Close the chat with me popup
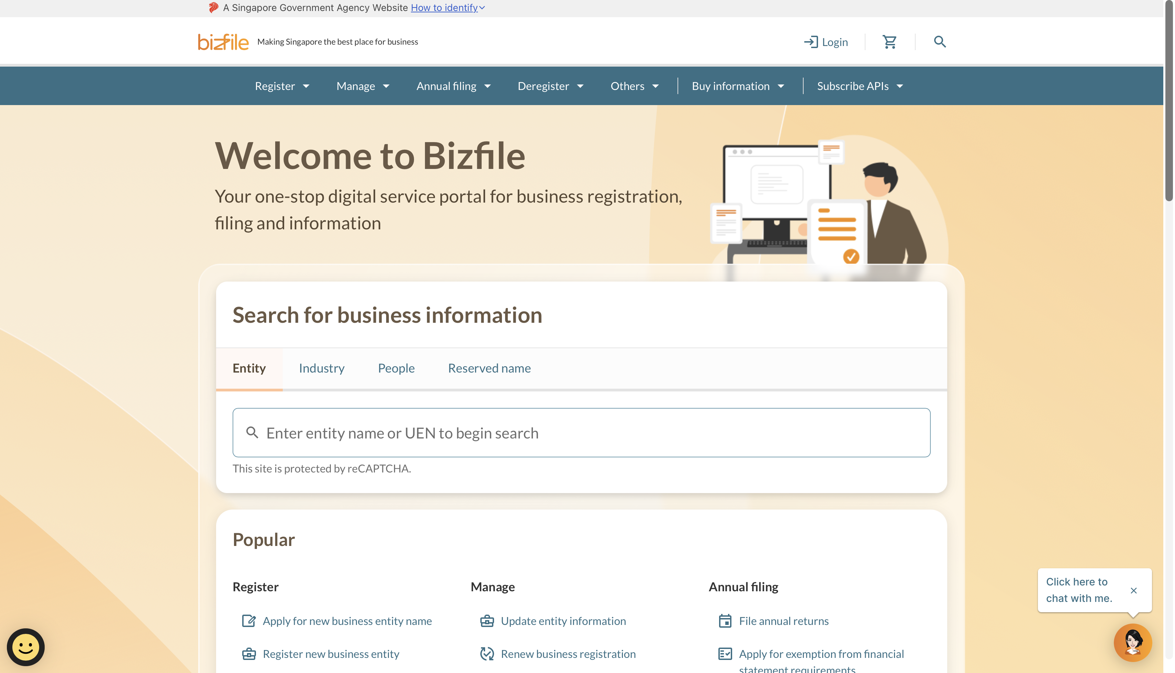This screenshot has width=1175, height=673. click(x=1133, y=590)
